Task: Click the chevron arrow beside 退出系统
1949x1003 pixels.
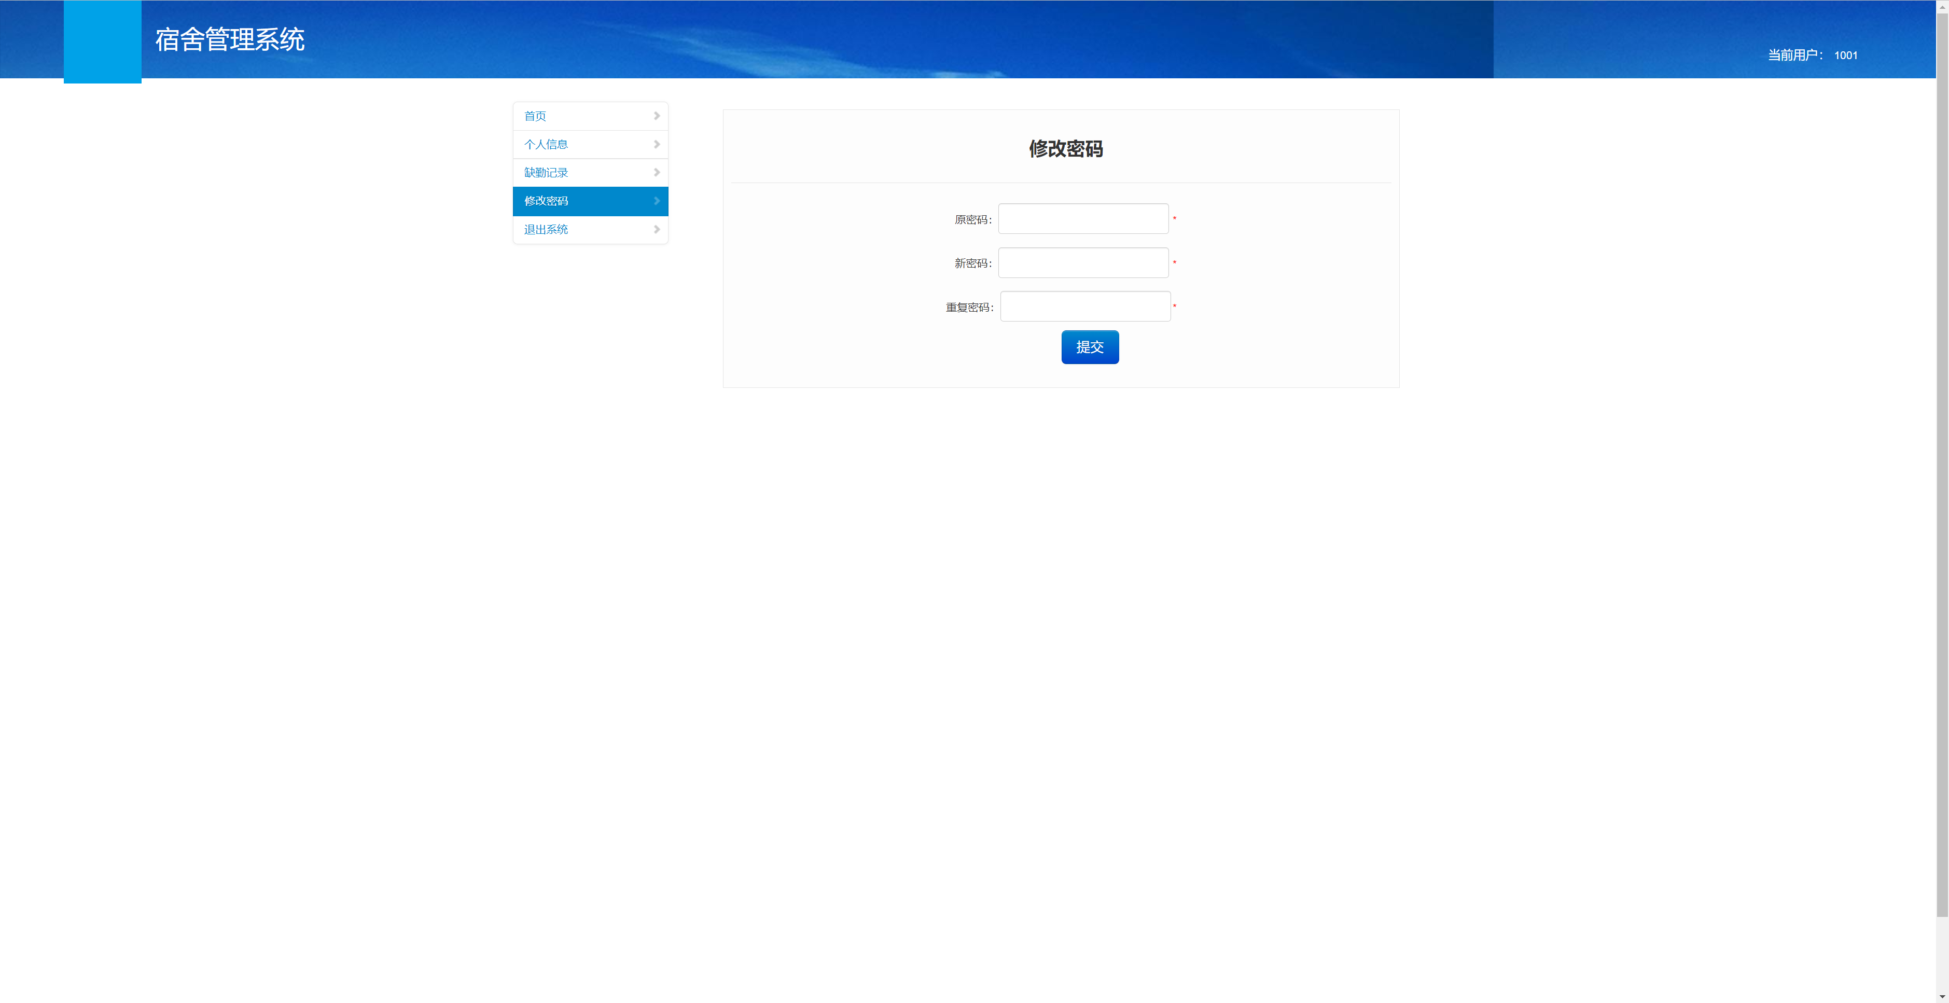Action: [656, 229]
